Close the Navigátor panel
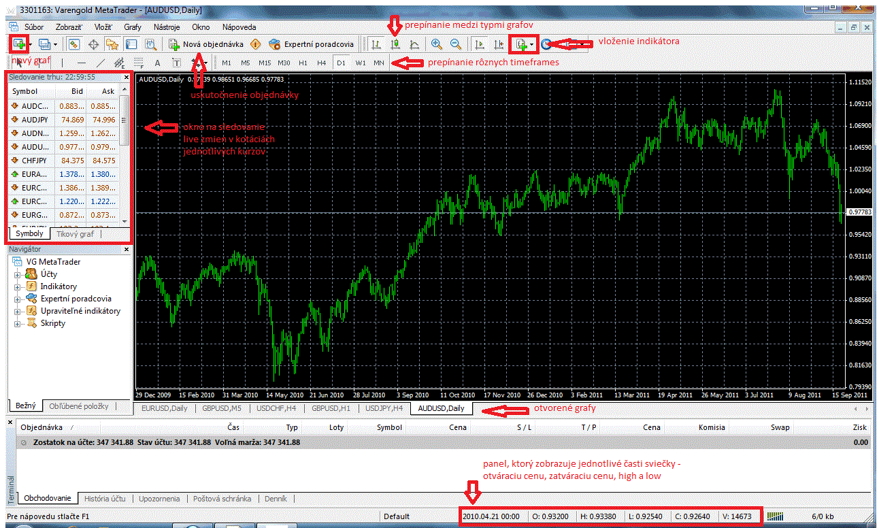This screenshot has width=879, height=528. 126,250
